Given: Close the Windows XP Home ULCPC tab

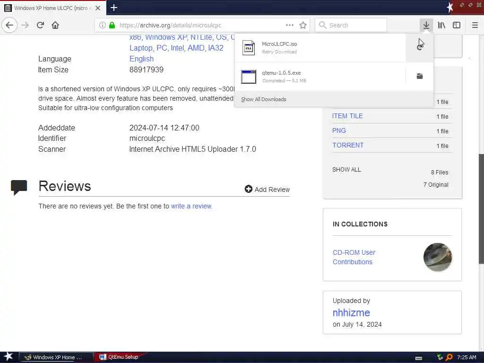Looking at the screenshot, I should click(98, 8).
